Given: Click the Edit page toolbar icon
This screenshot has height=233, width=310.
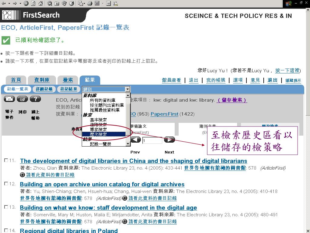Looking at the screenshot, I should [97, 3].
